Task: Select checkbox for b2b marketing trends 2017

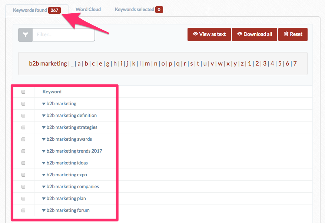Action: [x=23, y=151]
